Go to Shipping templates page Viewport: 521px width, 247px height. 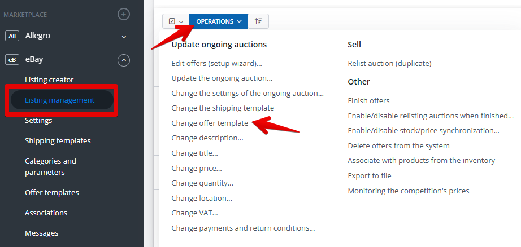point(58,140)
